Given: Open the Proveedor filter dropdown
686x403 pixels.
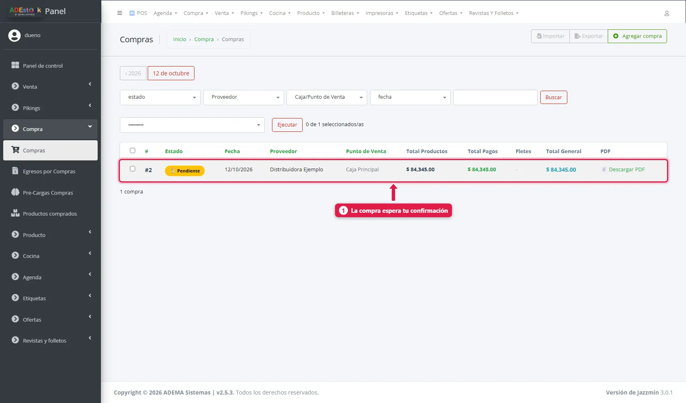Looking at the screenshot, I should 244,98.
